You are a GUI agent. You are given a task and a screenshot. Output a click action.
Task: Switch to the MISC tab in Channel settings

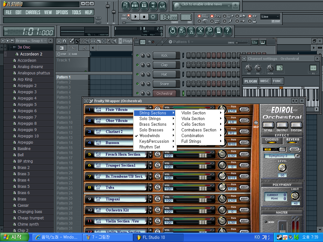click(265, 81)
